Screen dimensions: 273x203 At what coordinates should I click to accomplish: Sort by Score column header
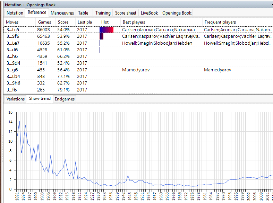click(x=63, y=22)
